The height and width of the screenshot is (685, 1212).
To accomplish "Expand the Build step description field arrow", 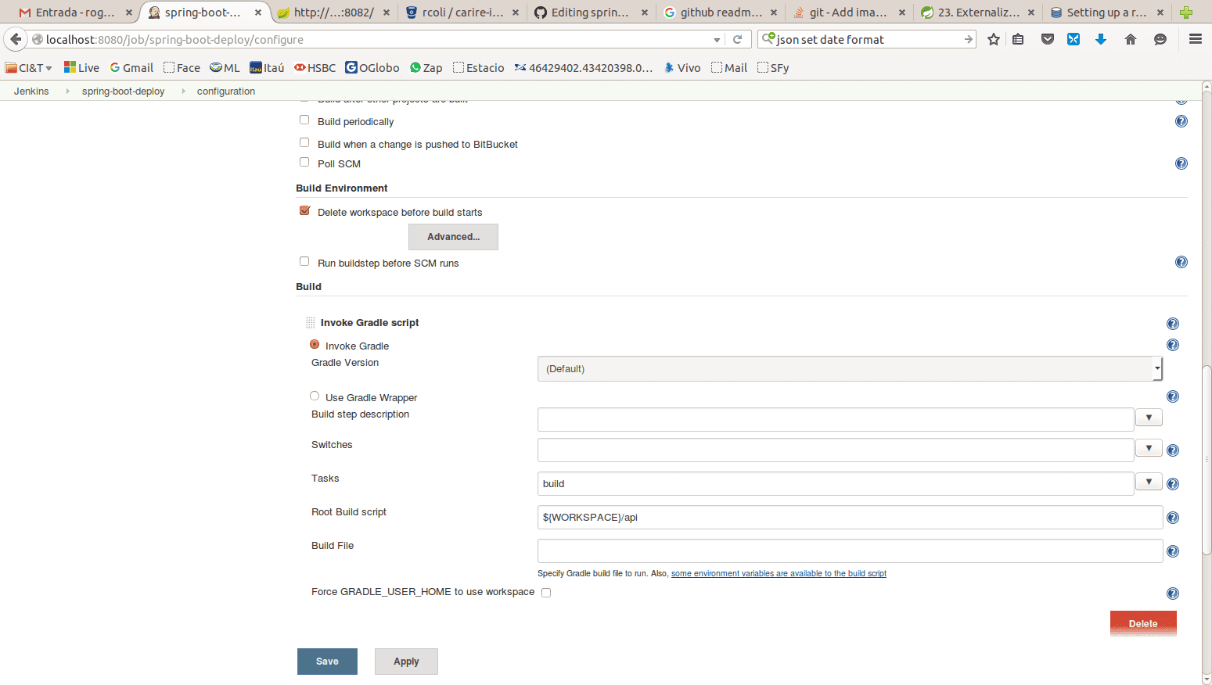I will (1149, 418).
